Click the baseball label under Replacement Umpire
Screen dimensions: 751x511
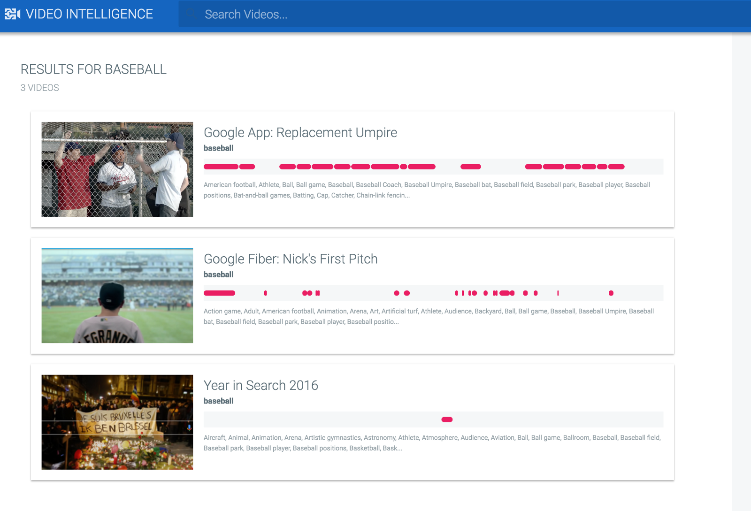tap(218, 148)
